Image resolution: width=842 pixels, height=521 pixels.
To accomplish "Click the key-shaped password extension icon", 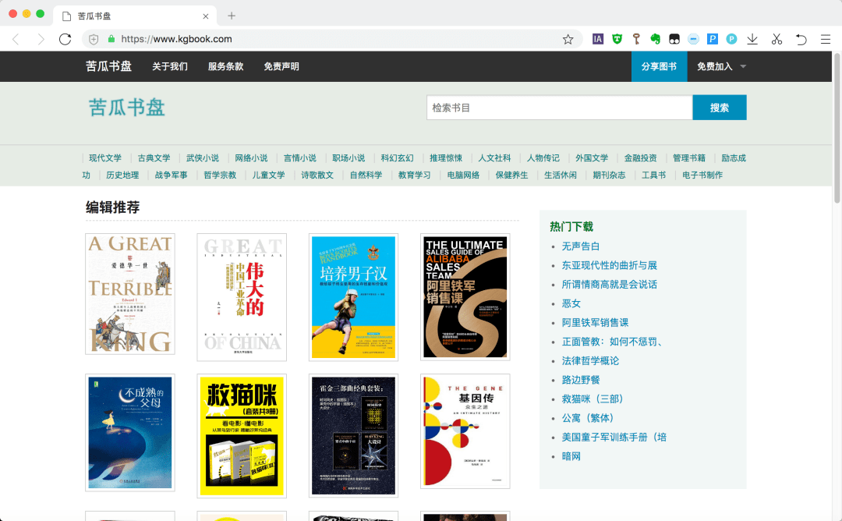I will tap(636, 39).
